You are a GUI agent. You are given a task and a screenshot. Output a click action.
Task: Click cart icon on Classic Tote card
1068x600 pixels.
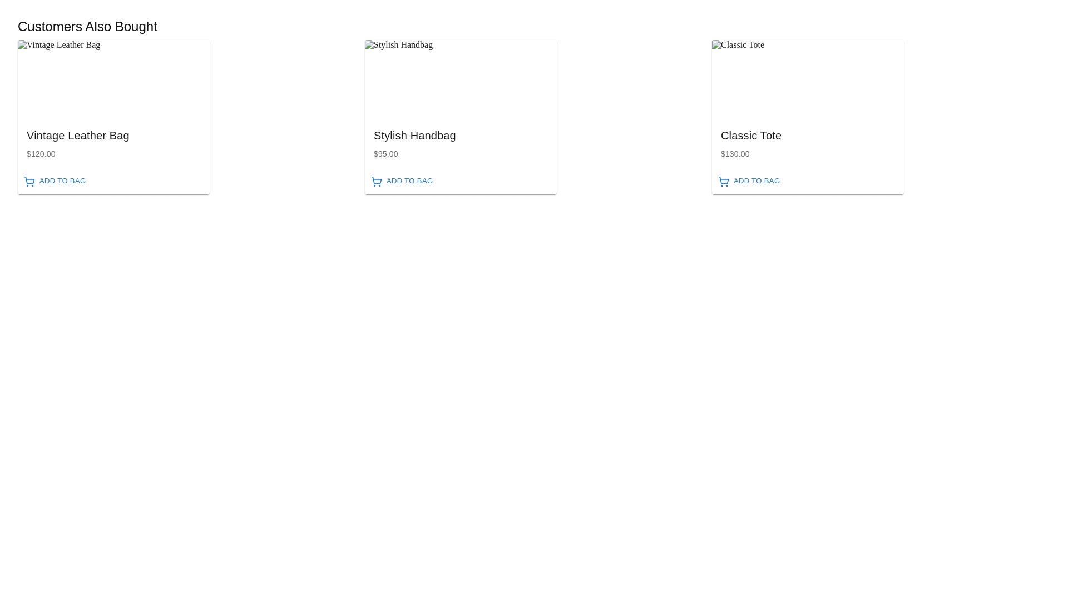coord(724,182)
